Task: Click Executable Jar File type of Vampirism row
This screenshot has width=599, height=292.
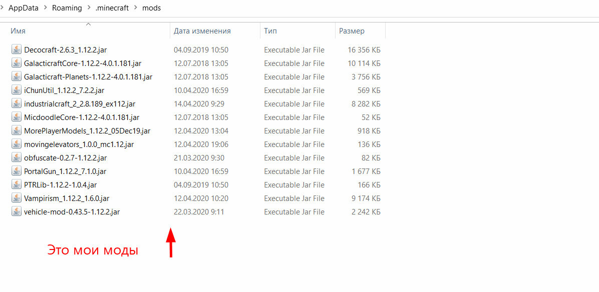Action: (x=294, y=198)
